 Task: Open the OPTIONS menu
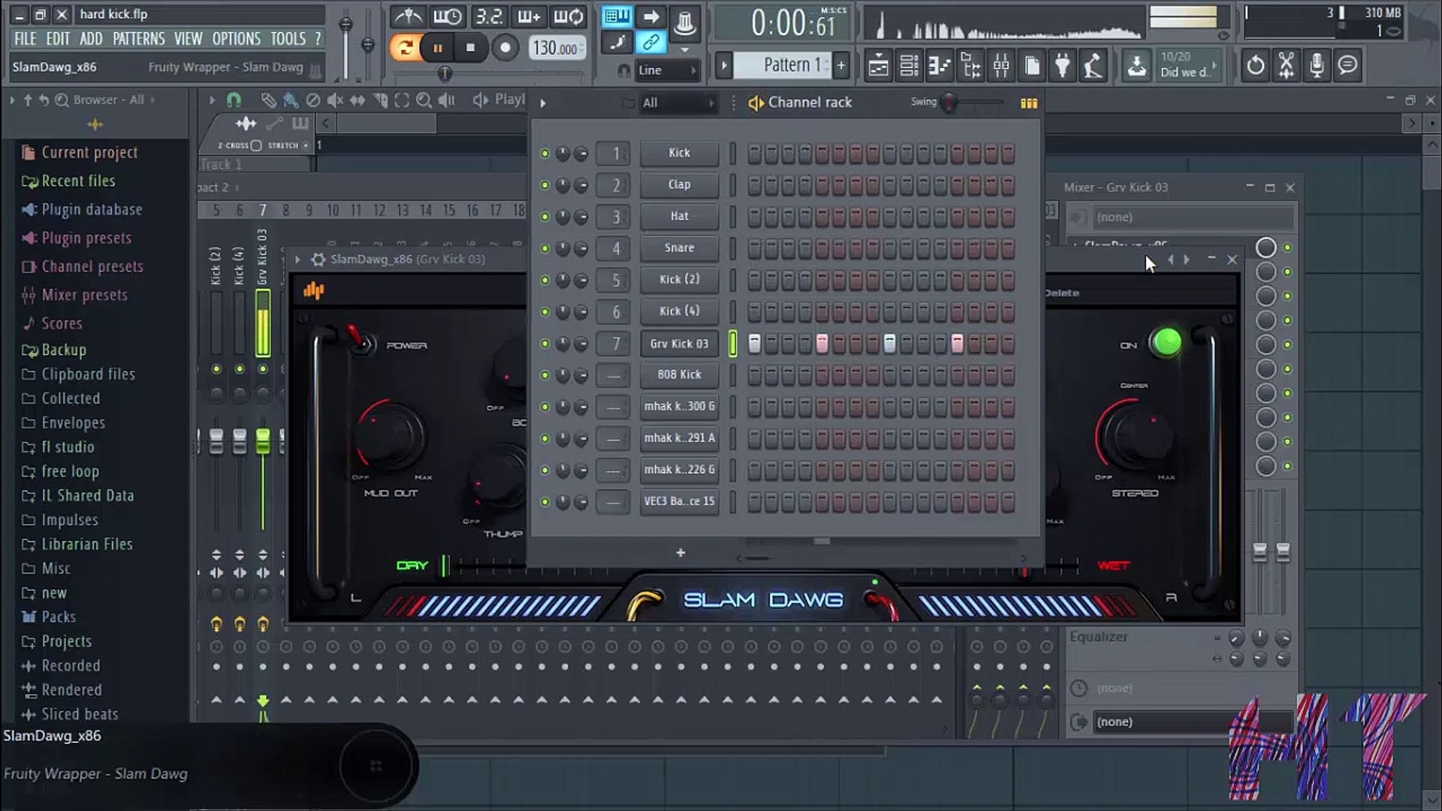pyautogui.click(x=236, y=39)
